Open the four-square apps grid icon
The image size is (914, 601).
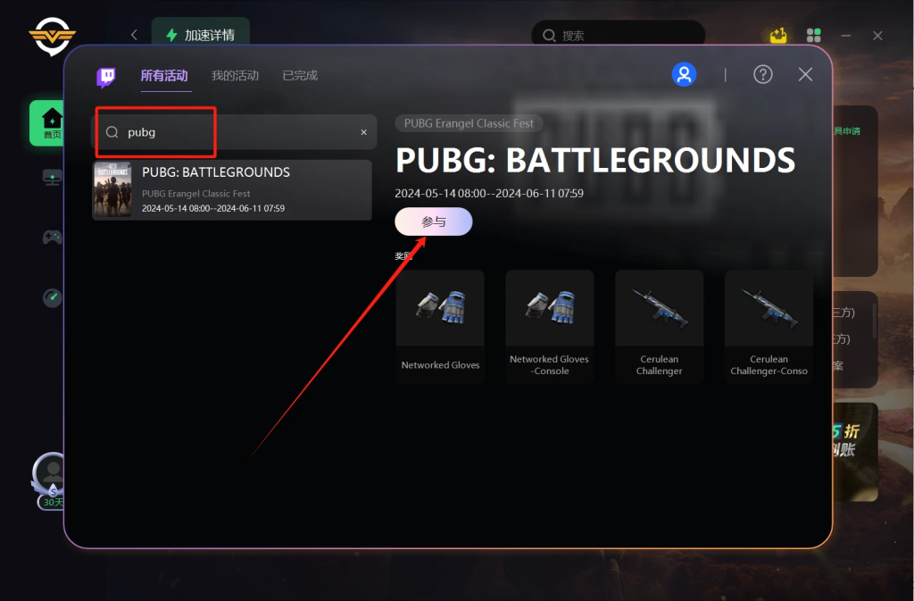tap(814, 36)
